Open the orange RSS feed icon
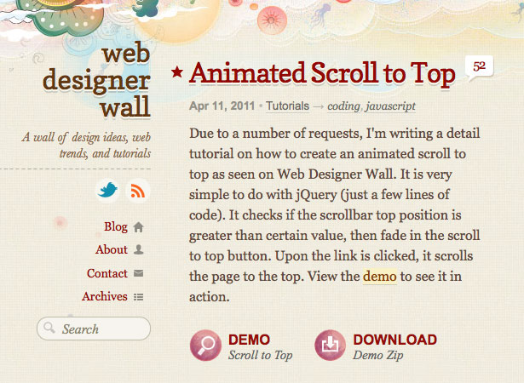 point(138,191)
